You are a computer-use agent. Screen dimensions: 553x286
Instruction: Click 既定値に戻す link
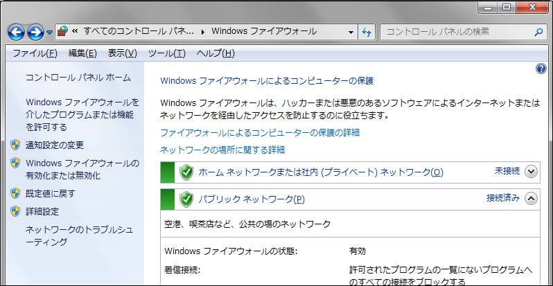pyautogui.click(x=51, y=194)
